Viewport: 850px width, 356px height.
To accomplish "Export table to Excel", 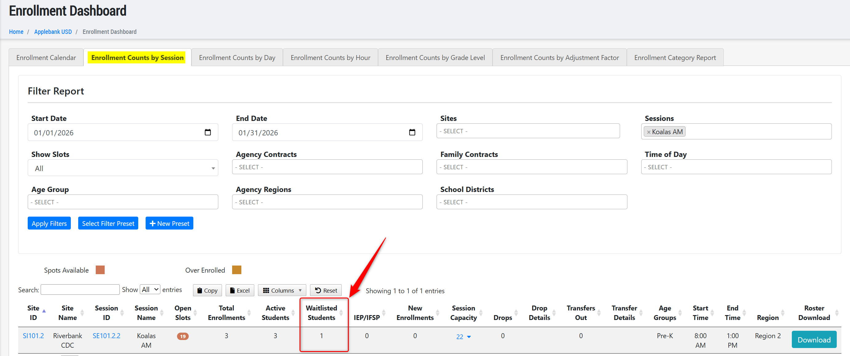I will 240,290.
